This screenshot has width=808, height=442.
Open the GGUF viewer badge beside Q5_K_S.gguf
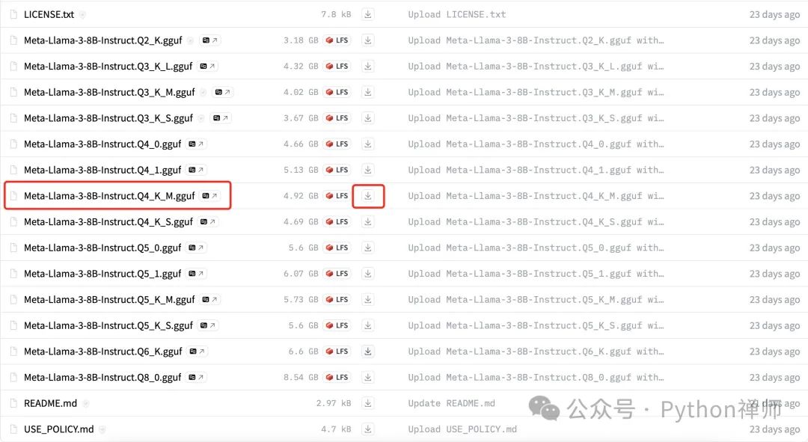(x=208, y=325)
